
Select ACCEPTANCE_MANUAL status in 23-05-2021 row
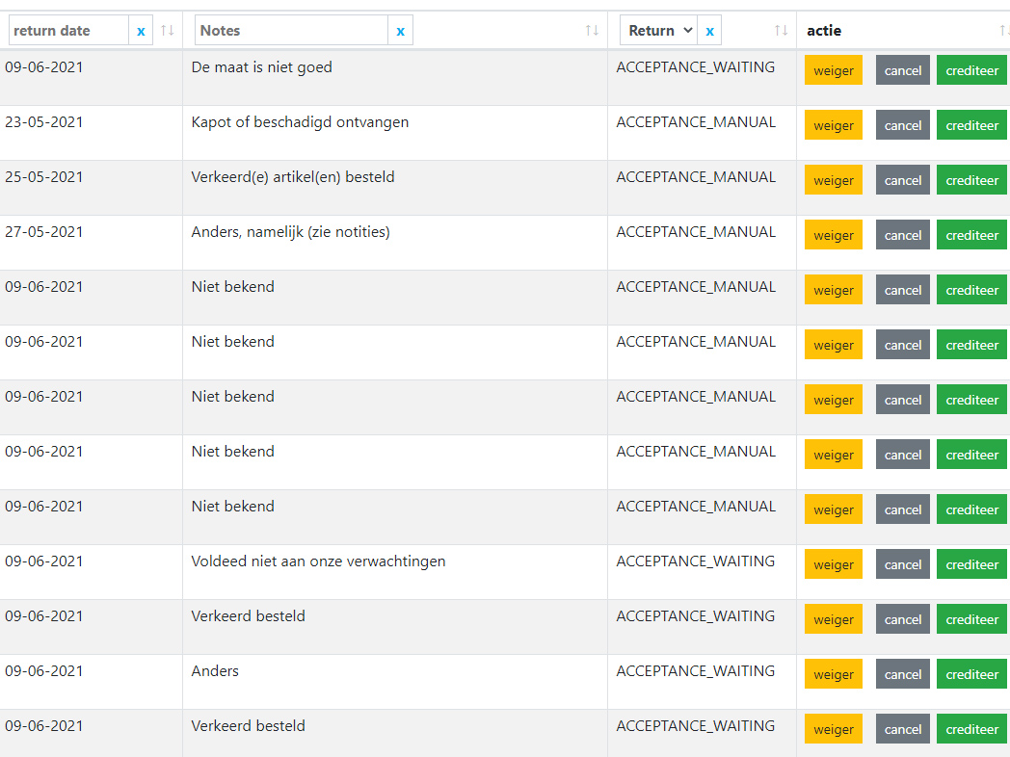pyautogui.click(x=696, y=122)
